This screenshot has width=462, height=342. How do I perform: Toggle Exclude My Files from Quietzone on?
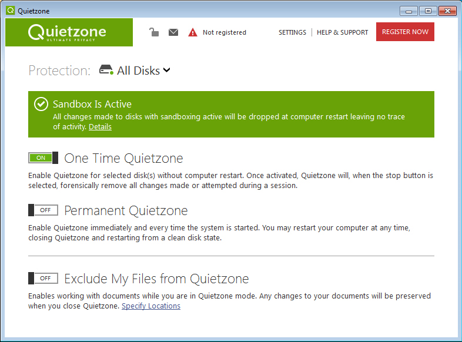[x=43, y=278]
